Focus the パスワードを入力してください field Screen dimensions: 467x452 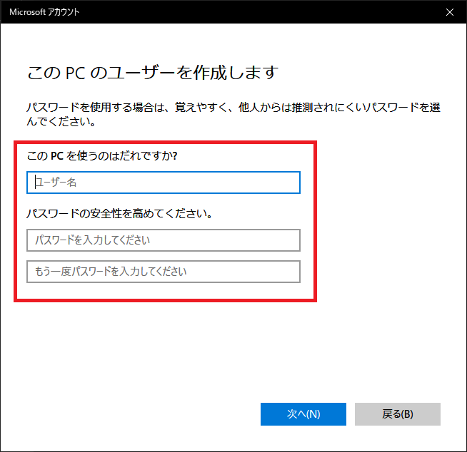pos(164,240)
